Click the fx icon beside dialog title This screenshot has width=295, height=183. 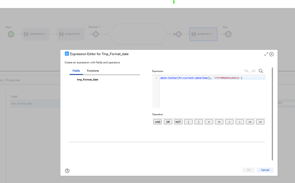[x=67, y=54]
